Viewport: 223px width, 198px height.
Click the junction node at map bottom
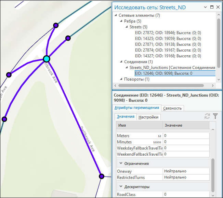[x=102, y=176]
